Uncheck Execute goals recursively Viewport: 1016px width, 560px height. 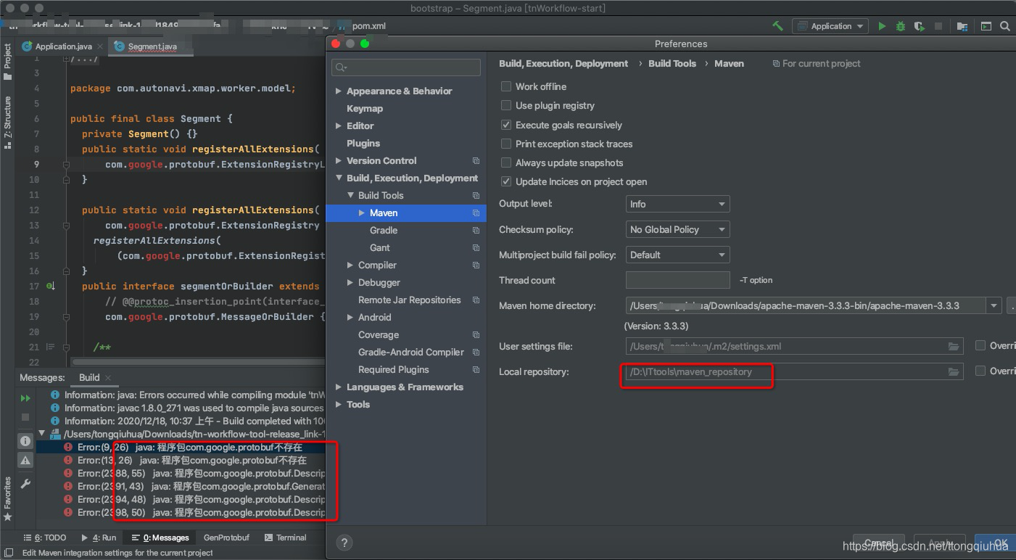(505, 125)
